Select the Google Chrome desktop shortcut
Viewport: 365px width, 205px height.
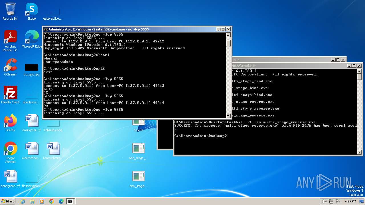point(10,153)
